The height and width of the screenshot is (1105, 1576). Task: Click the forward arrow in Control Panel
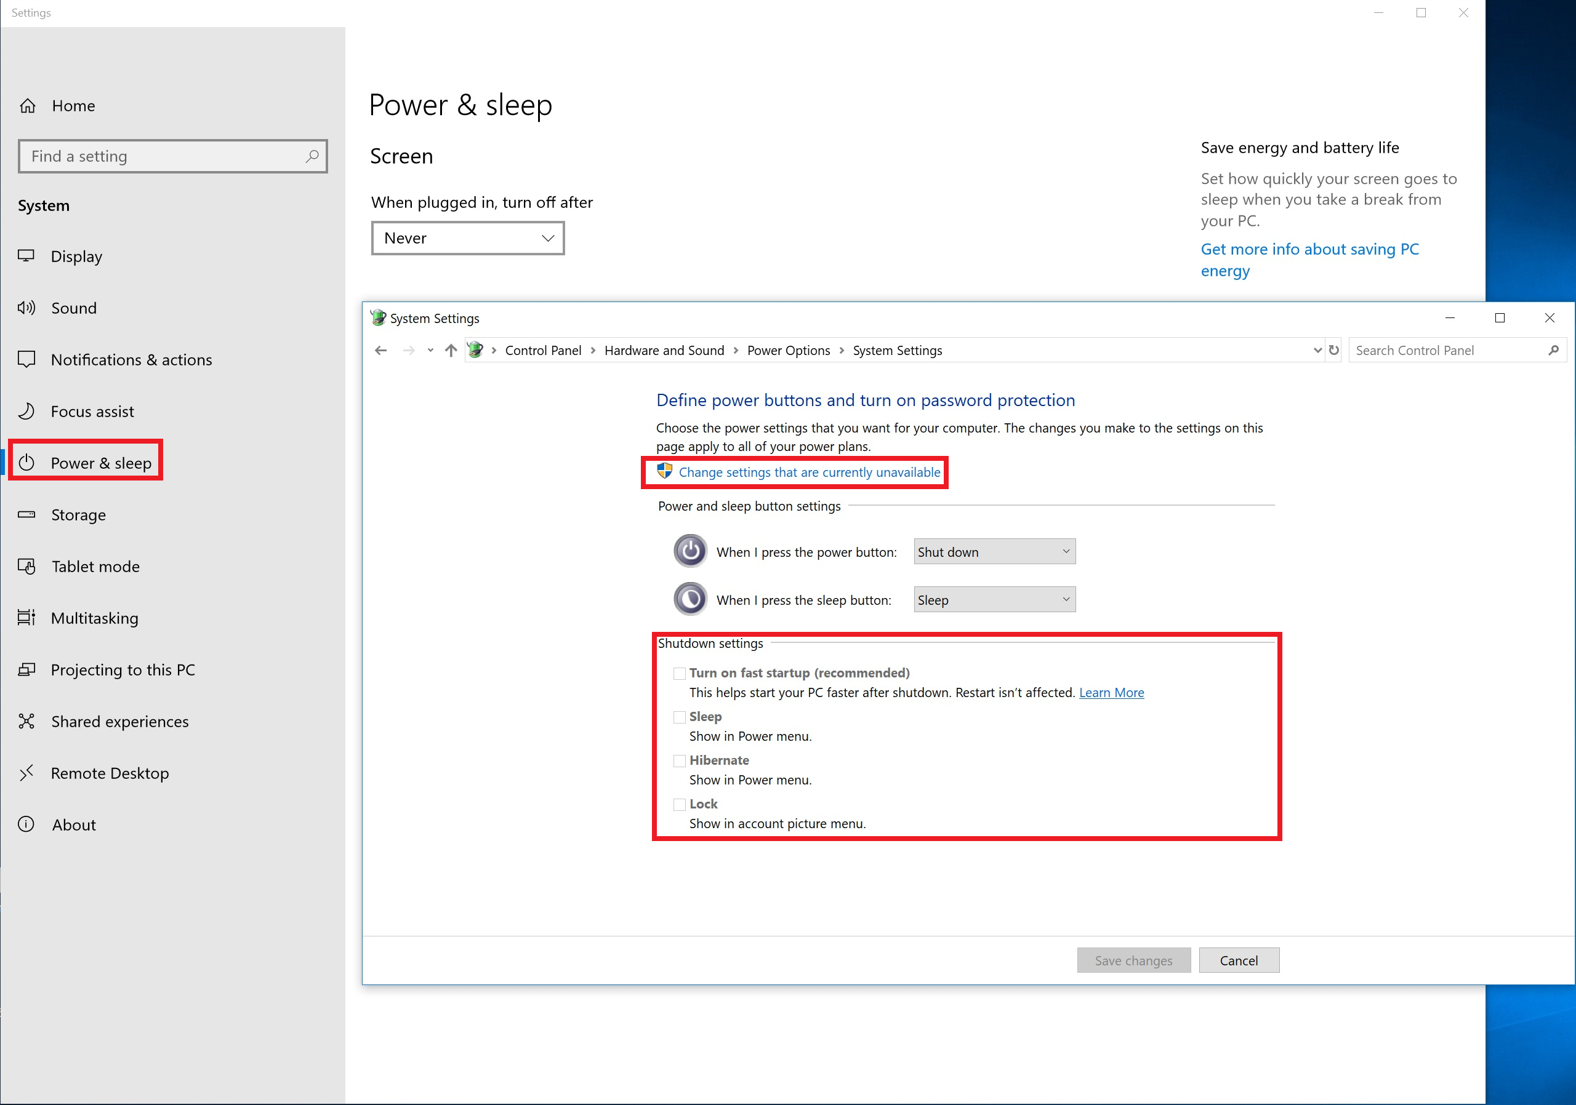pos(409,351)
